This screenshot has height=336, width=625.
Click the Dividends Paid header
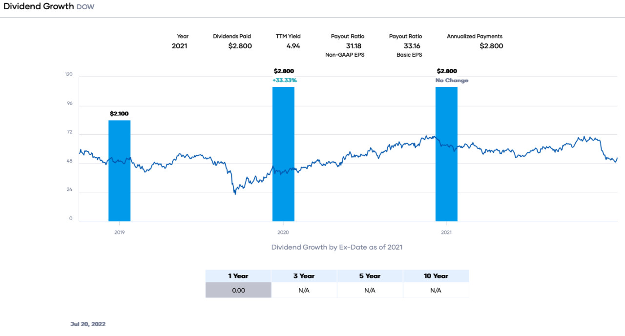tap(232, 36)
